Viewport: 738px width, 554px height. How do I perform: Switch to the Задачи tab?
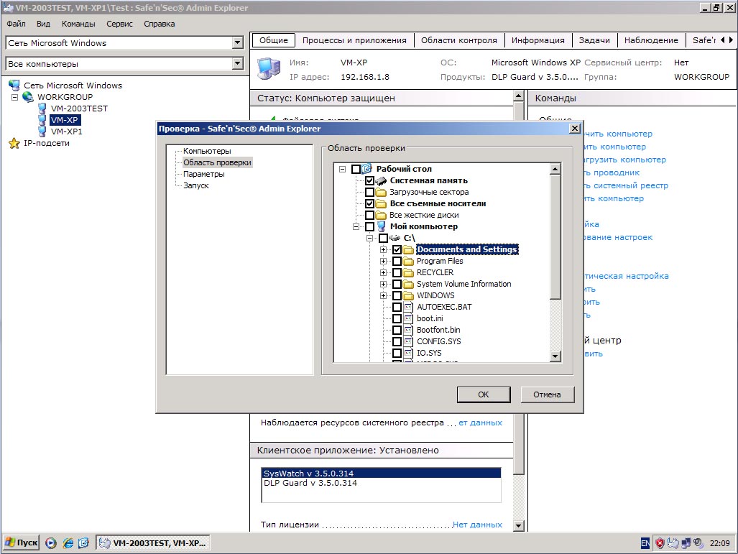click(x=594, y=40)
